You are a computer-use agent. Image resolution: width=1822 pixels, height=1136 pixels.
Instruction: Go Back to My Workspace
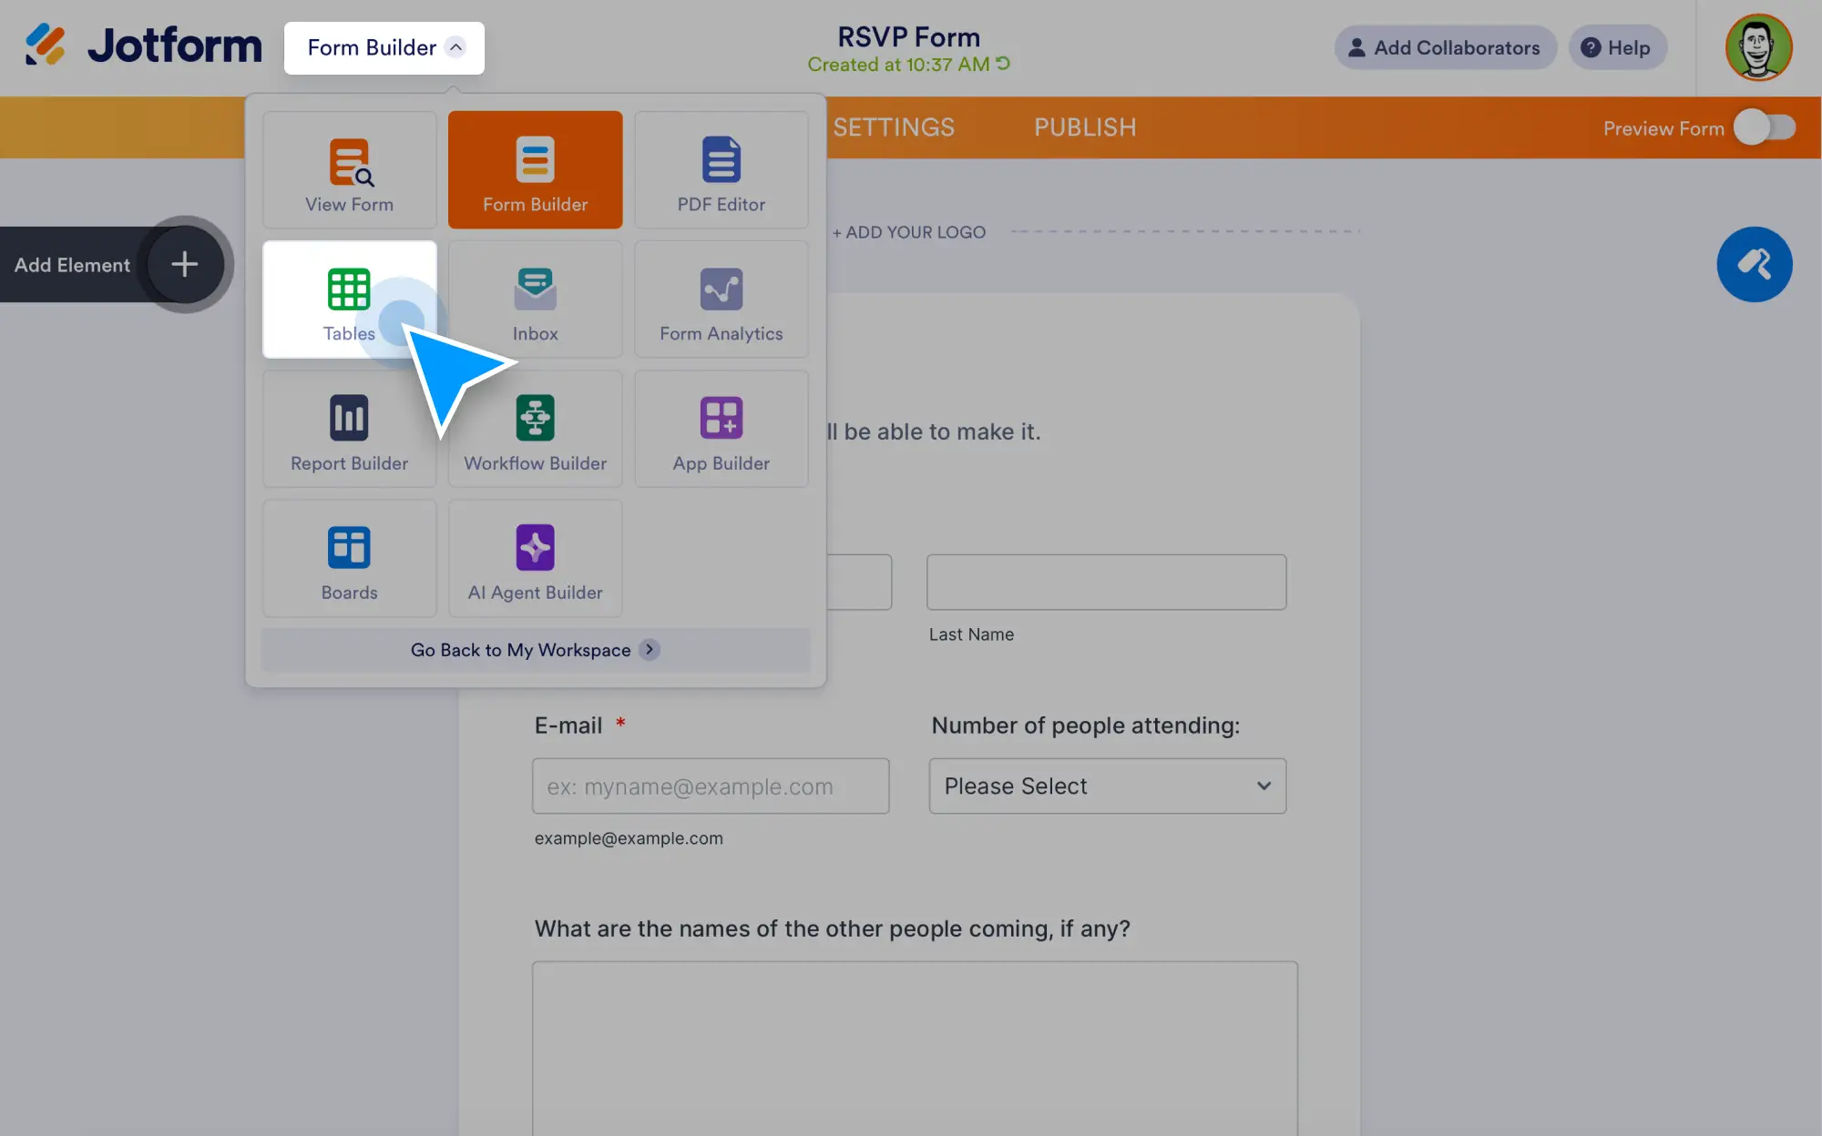535,650
